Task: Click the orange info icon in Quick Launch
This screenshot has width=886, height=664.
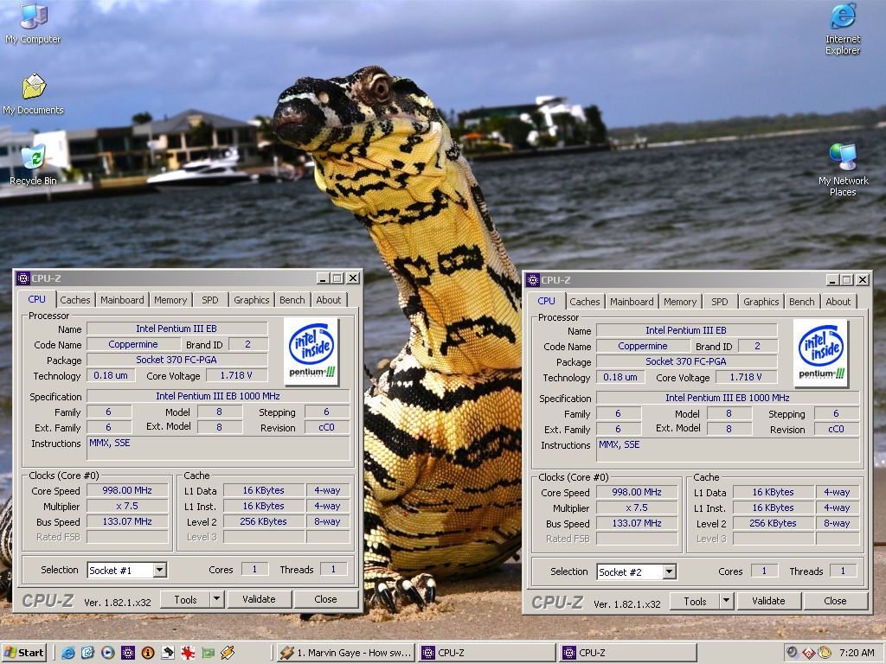Action: (x=147, y=653)
